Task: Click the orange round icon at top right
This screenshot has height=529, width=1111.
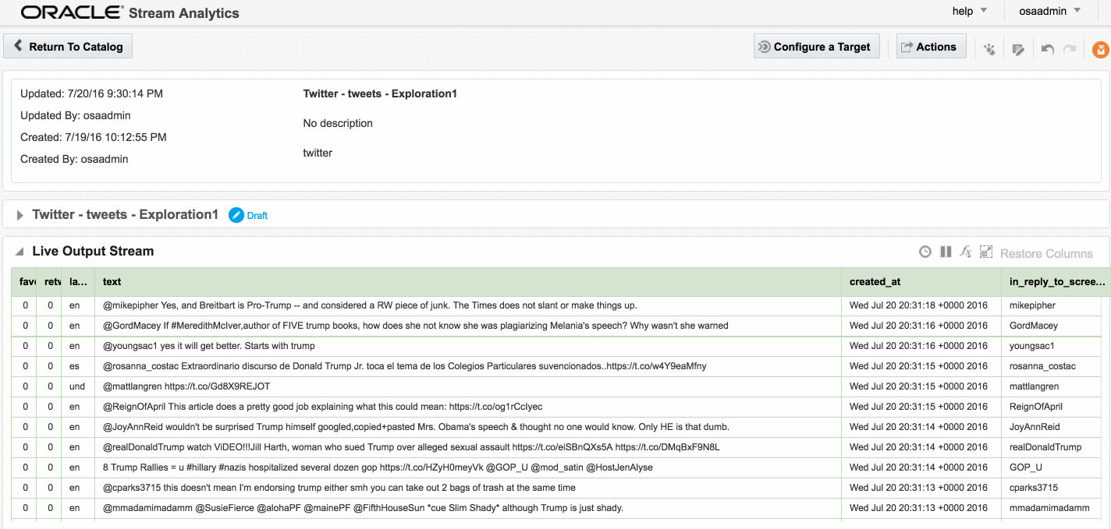Action: coord(1101,50)
